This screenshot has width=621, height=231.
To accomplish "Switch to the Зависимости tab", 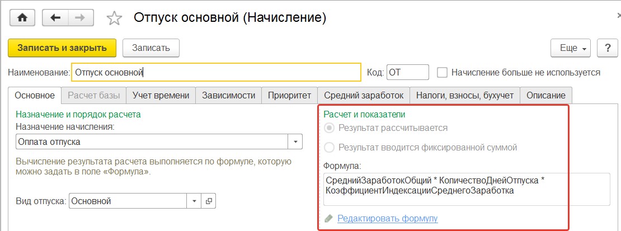I will click(228, 95).
